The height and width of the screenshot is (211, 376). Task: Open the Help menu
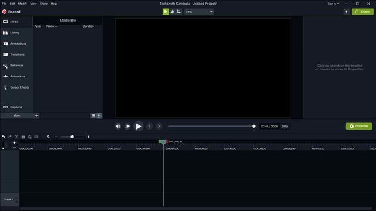(x=53, y=4)
